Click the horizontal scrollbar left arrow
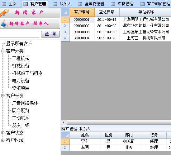Screen dimensions: 171x155 point(64,122)
